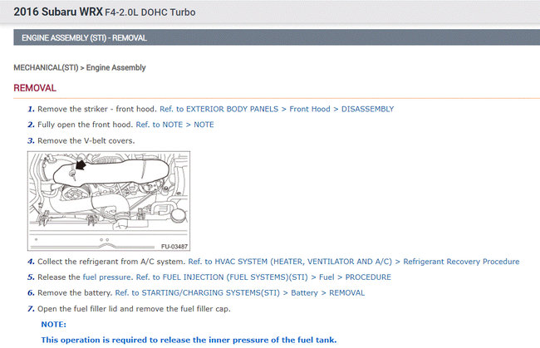Click the 'Collect the refrigerant from A/C system' text
Screen dimensions: 540x348
(x=110, y=262)
